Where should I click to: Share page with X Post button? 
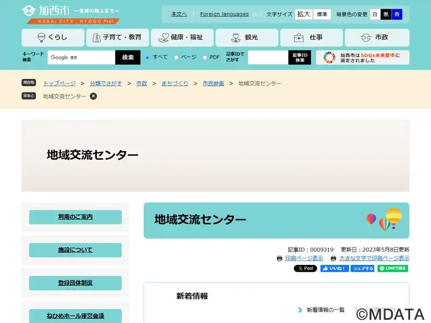[x=305, y=269]
